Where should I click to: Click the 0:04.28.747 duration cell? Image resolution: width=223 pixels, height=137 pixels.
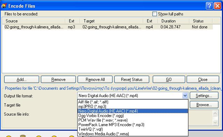170,27
